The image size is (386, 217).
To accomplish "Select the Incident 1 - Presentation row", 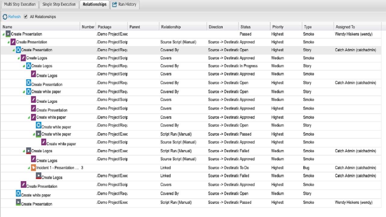I will [x=57, y=168].
